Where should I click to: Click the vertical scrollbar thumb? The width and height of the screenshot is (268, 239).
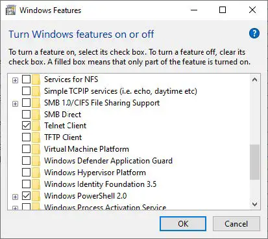tap(254, 162)
